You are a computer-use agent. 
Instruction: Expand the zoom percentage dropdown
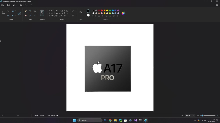(x=193, y=115)
